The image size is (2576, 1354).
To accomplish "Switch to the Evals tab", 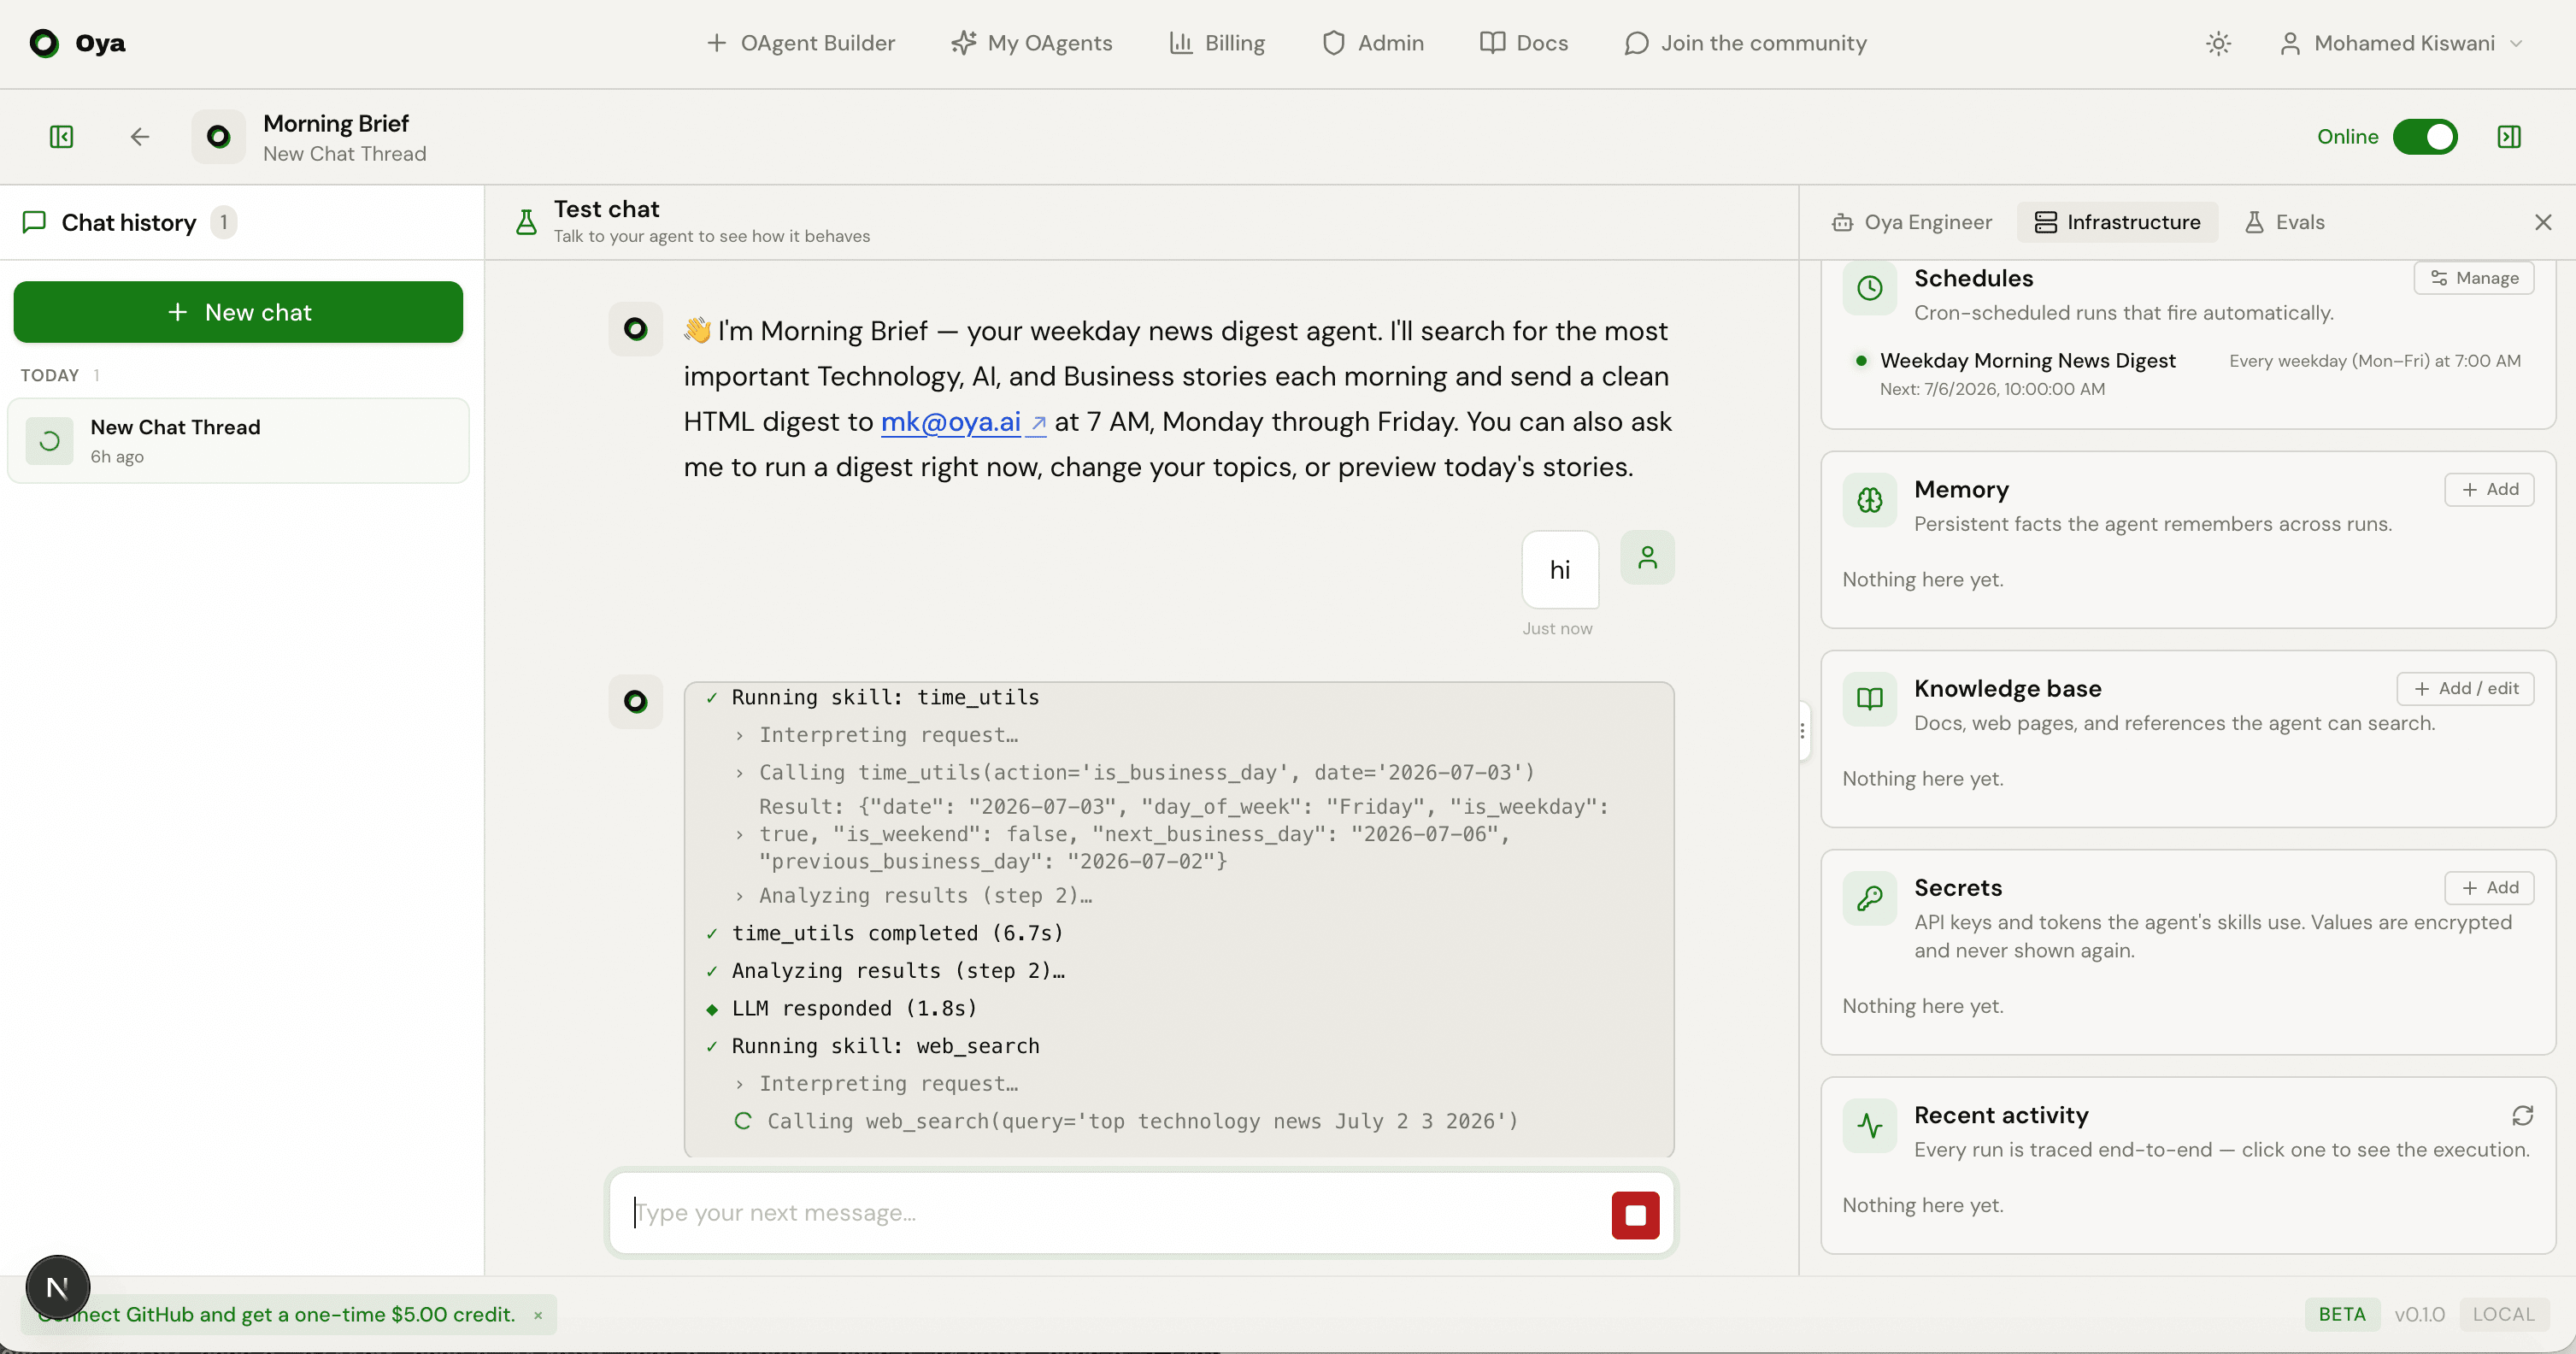I will (2284, 222).
